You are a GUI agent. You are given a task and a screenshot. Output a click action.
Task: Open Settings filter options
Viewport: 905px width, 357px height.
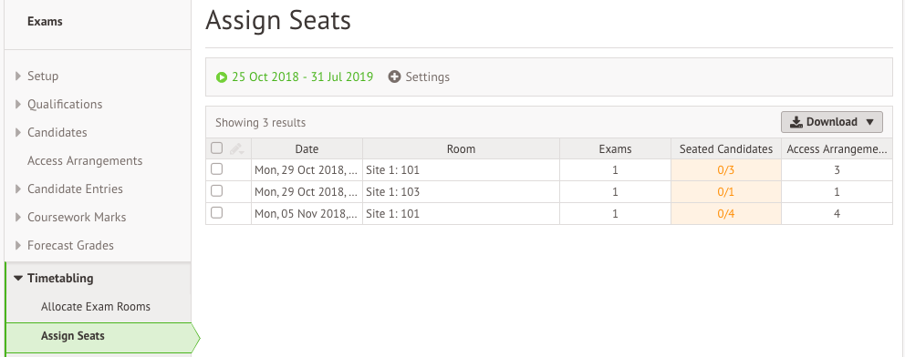coord(427,76)
